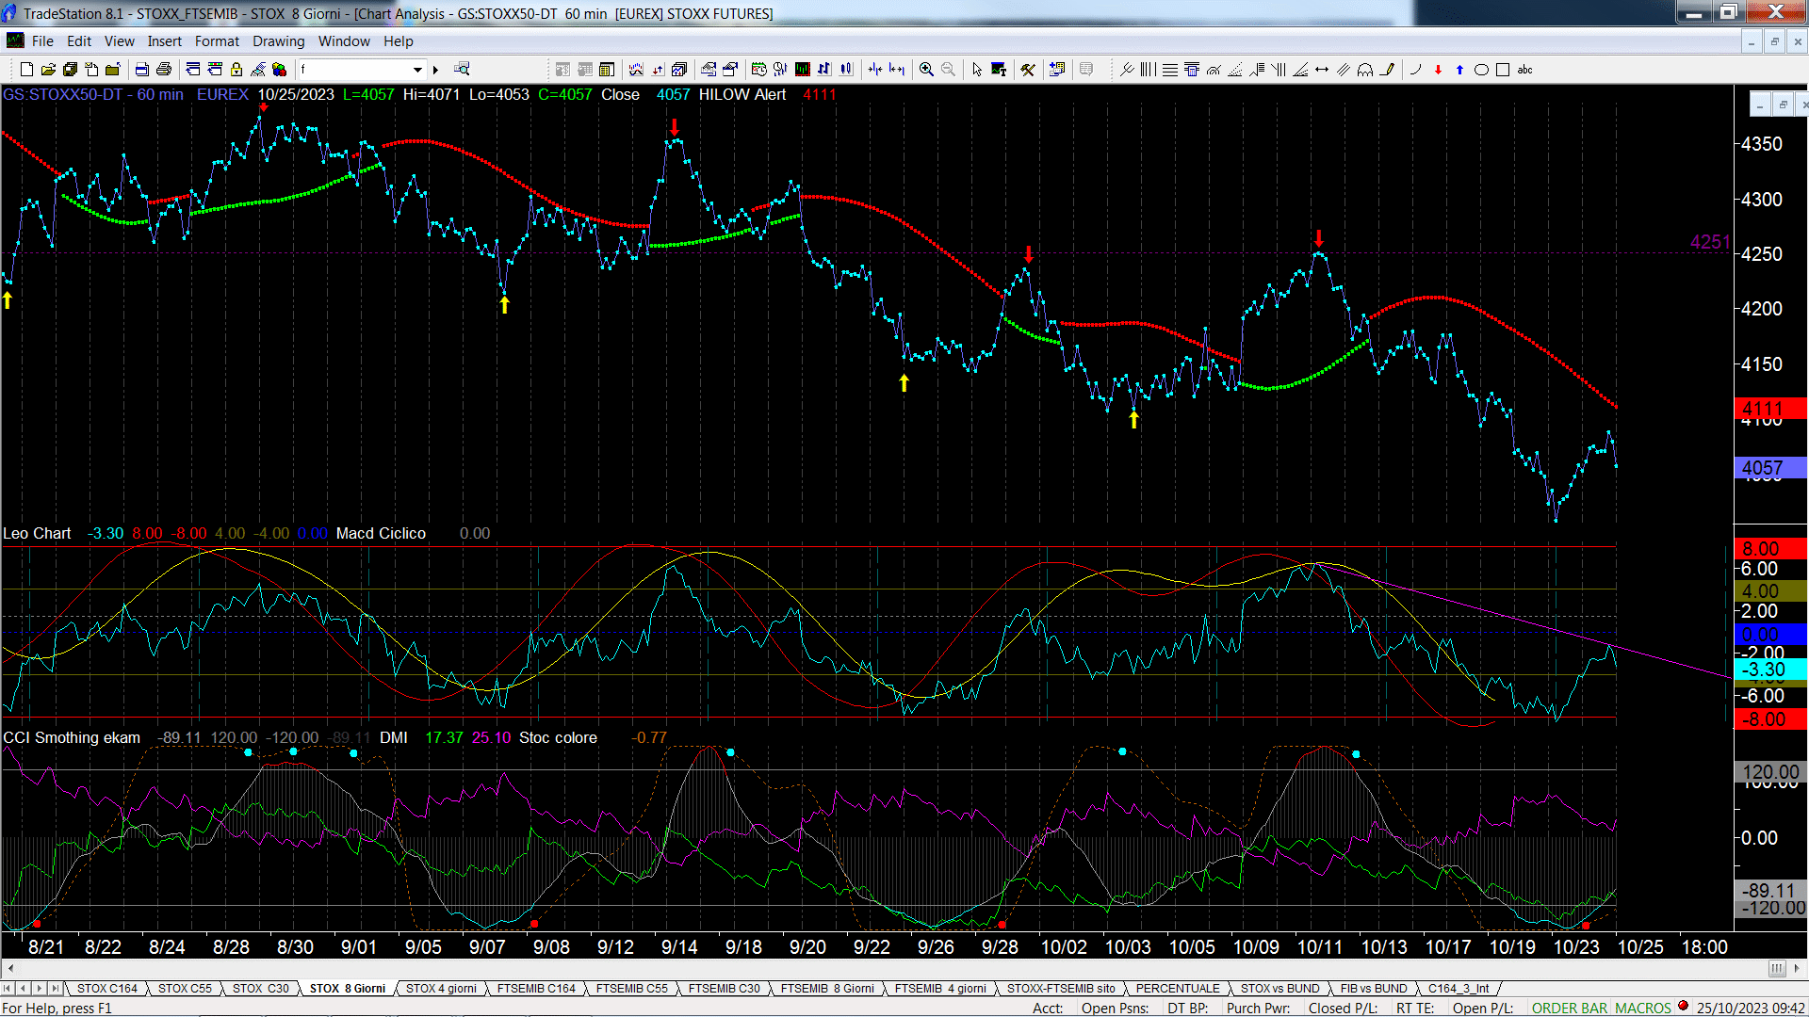Click the first-tab scroll arrow
Image resolution: width=1809 pixels, height=1017 pixels.
click(x=8, y=989)
